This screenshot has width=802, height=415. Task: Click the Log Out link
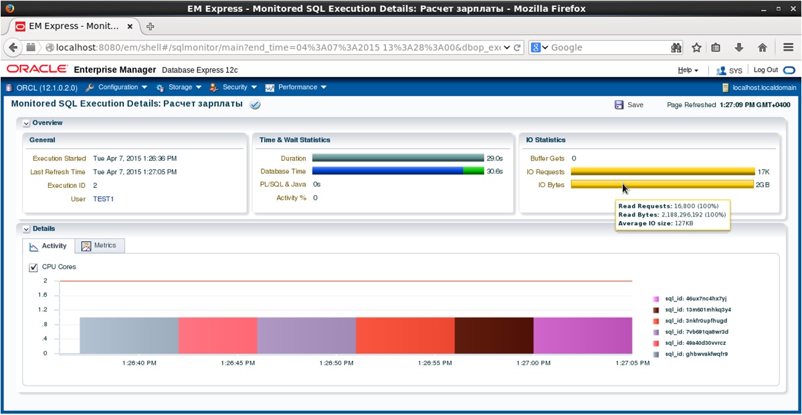pyautogui.click(x=765, y=70)
